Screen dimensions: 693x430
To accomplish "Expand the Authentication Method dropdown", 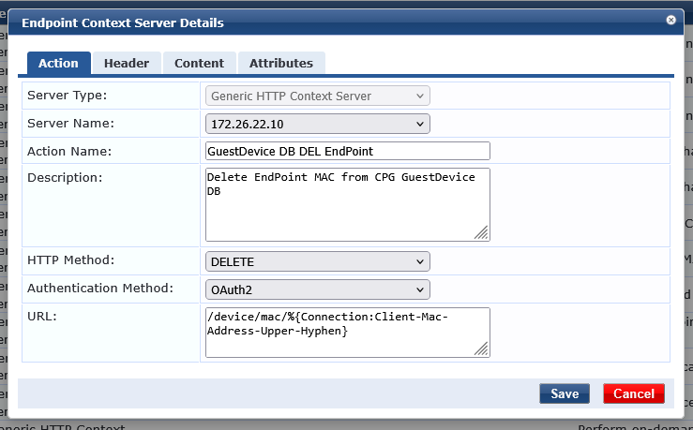I will click(317, 289).
